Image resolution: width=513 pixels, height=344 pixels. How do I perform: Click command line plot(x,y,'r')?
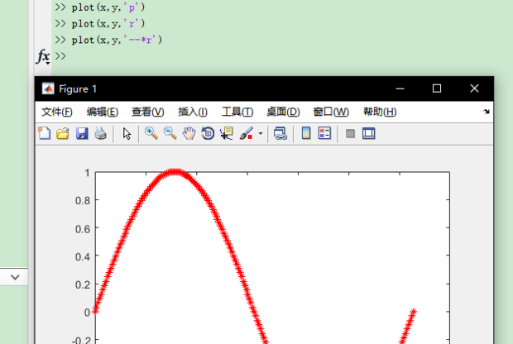[108, 23]
